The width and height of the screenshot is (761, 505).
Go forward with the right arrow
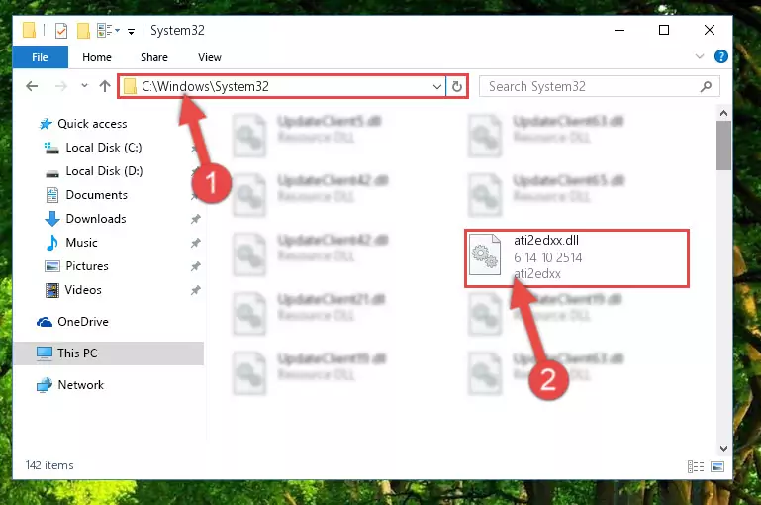pos(61,86)
